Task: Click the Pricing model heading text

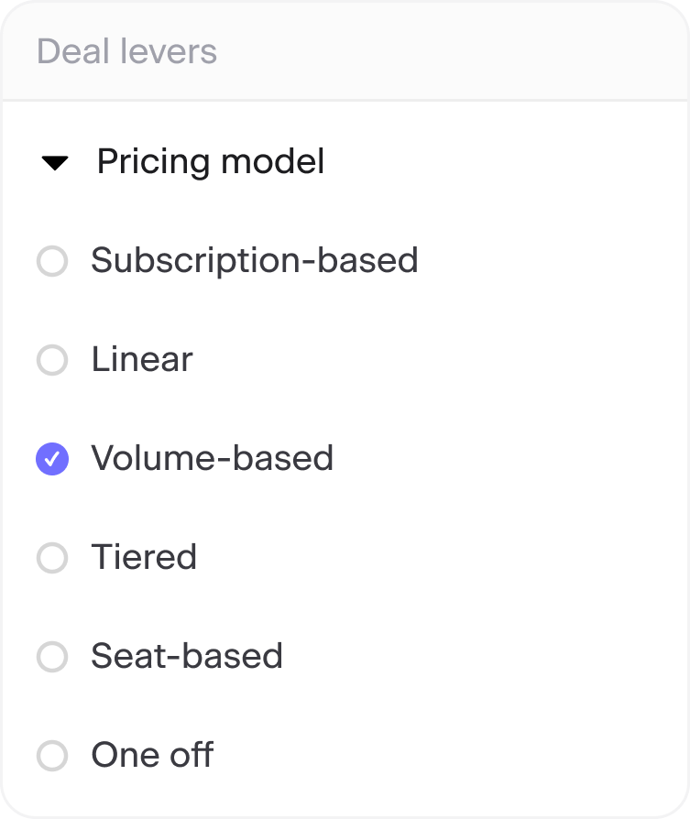Action: [211, 161]
